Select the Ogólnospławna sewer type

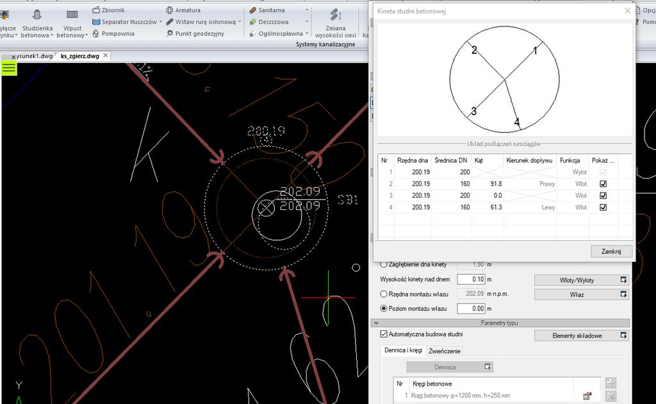[275, 33]
